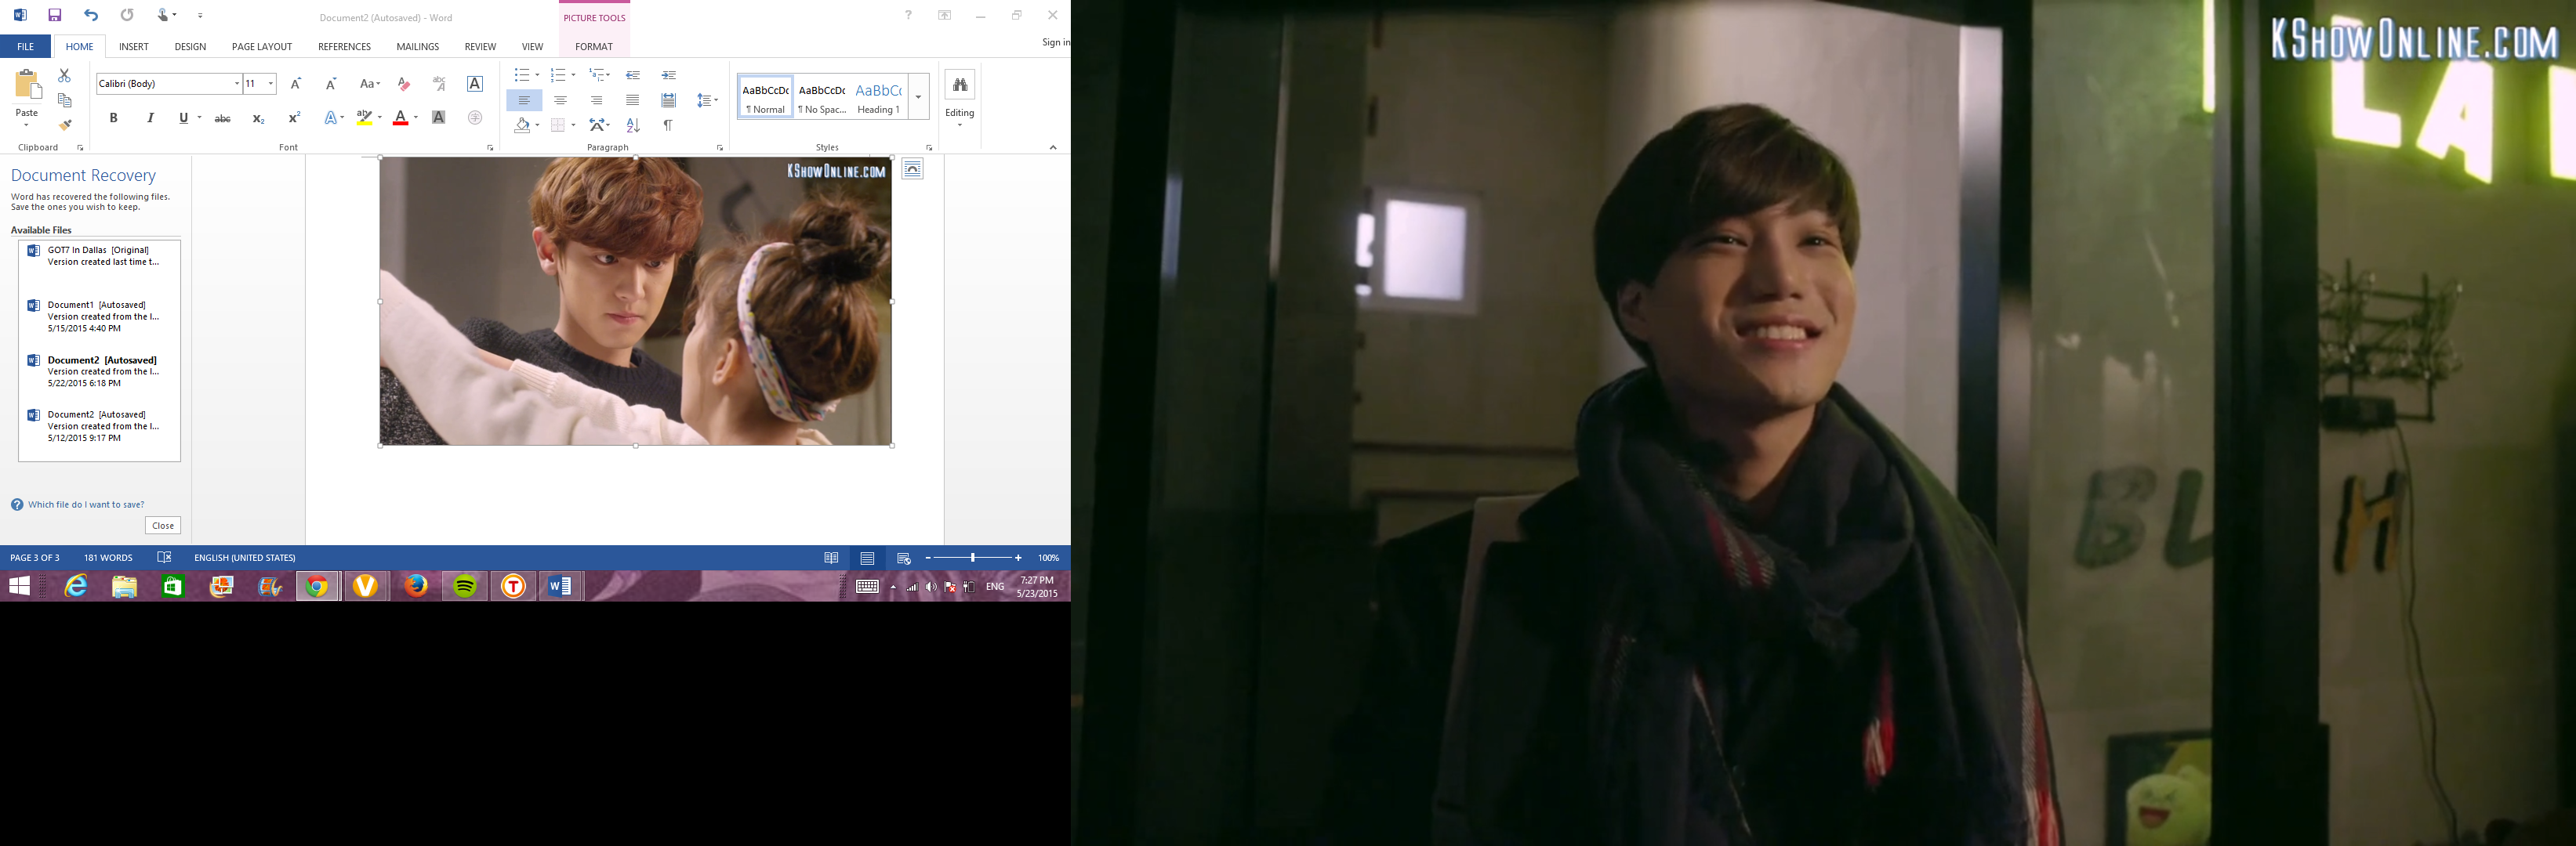Decrease font size with Shrink Font

point(331,84)
